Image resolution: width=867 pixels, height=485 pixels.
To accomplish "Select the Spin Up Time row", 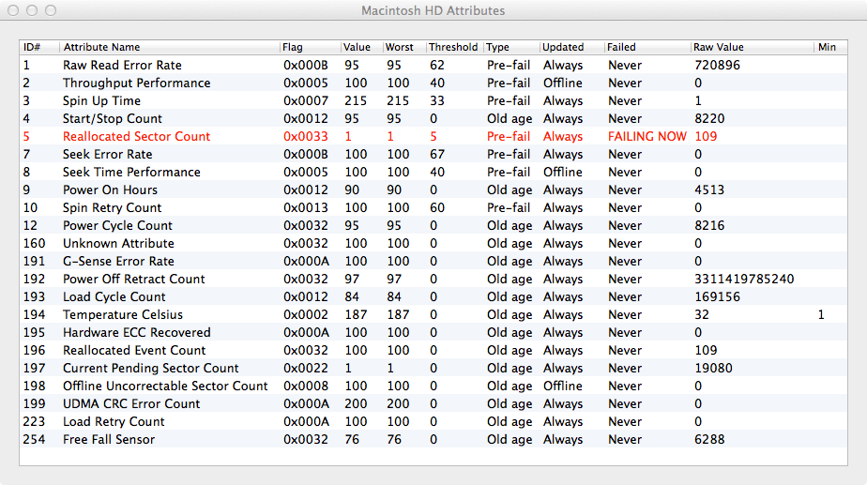I will (433, 101).
